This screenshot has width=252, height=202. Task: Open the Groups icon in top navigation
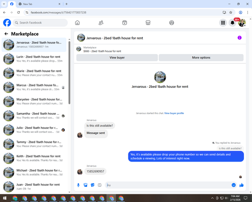click(171, 23)
